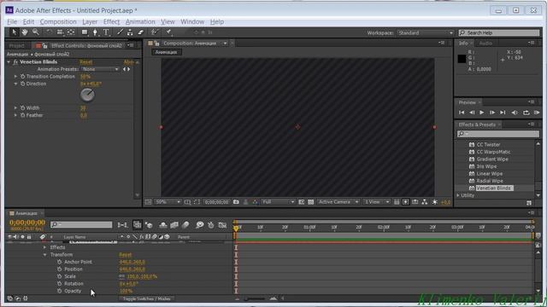The height and width of the screenshot is (307, 547).
Task: Toggle Transition Completion stopwatch
Action: pos(23,76)
